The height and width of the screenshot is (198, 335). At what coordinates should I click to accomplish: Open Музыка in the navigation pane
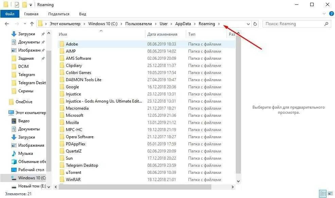pos(25,154)
